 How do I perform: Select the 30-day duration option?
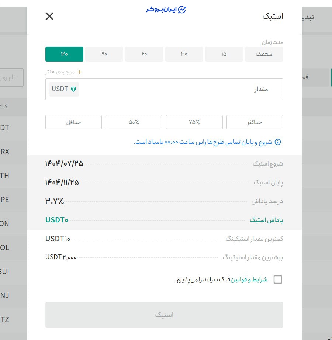pos(184,54)
